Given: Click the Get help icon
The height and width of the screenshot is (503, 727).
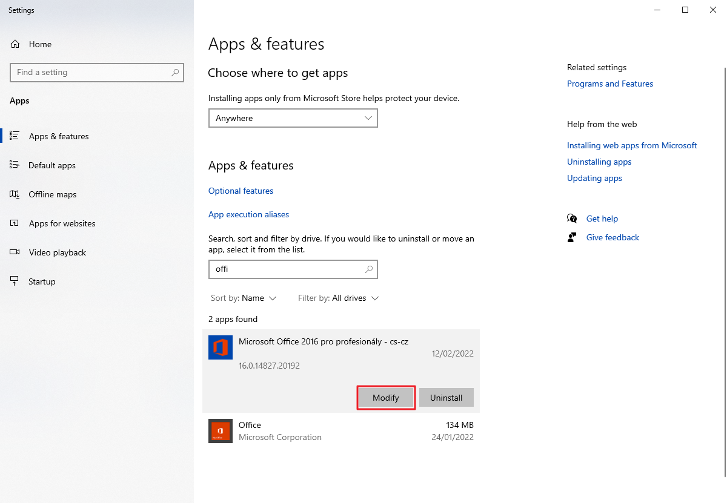Looking at the screenshot, I should 572,219.
